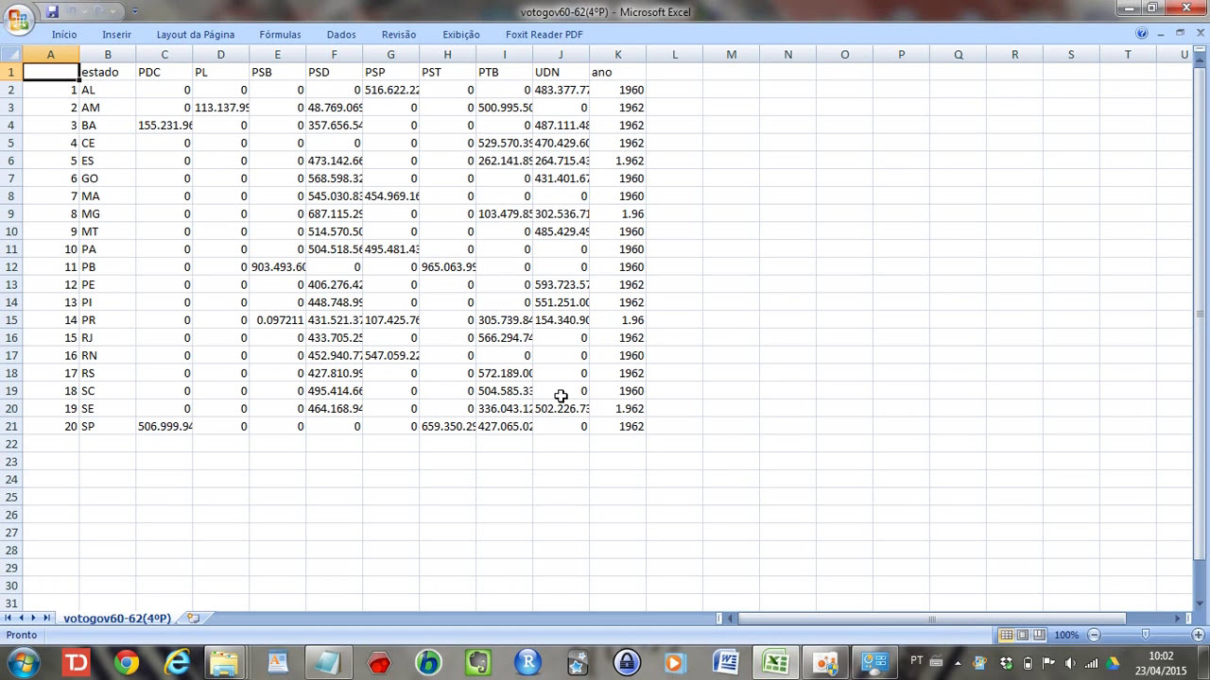Viewport: 1210px width, 680px height.
Task: Open the Exibição tab
Action: [461, 35]
